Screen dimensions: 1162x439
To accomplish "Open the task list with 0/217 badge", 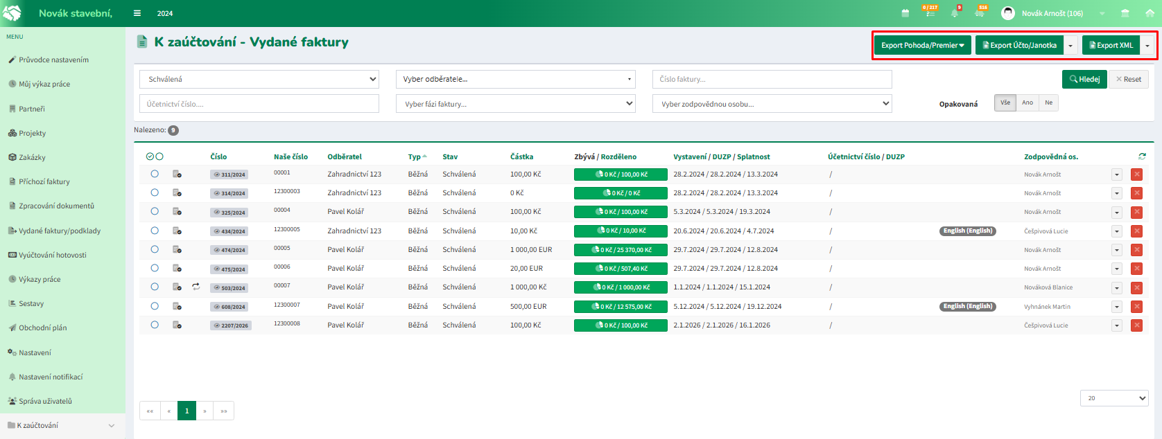I will coord(929,12).
